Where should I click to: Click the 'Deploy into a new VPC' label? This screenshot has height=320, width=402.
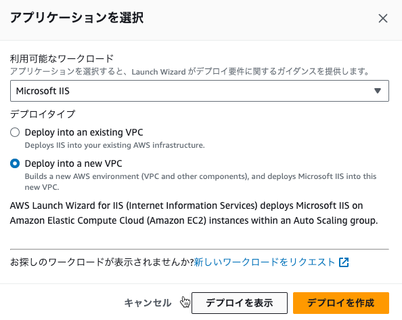tap(73, 163)
